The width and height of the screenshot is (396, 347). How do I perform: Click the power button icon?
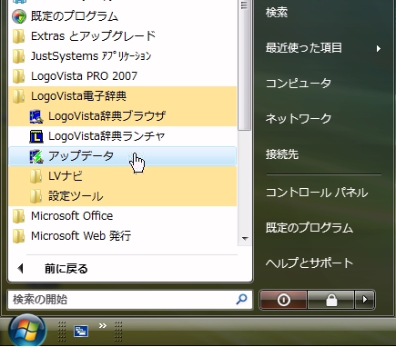[x=283, y=300]
